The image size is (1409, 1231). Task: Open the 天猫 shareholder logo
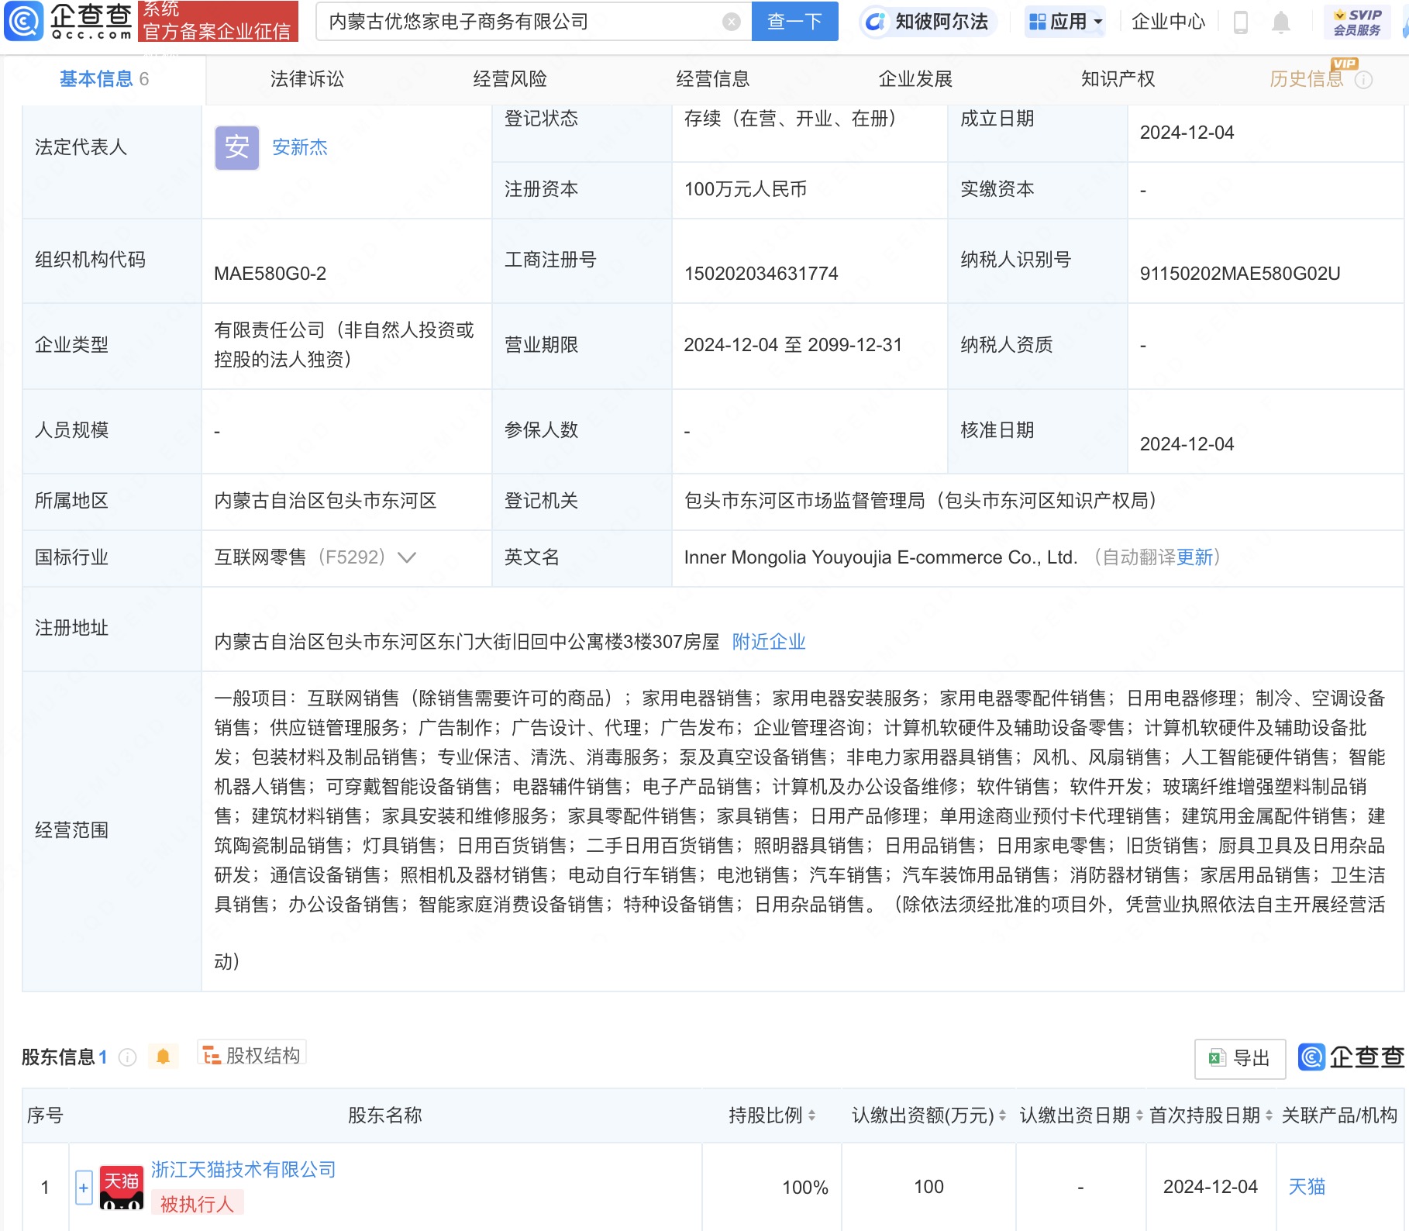click(x=122, y=1187)
